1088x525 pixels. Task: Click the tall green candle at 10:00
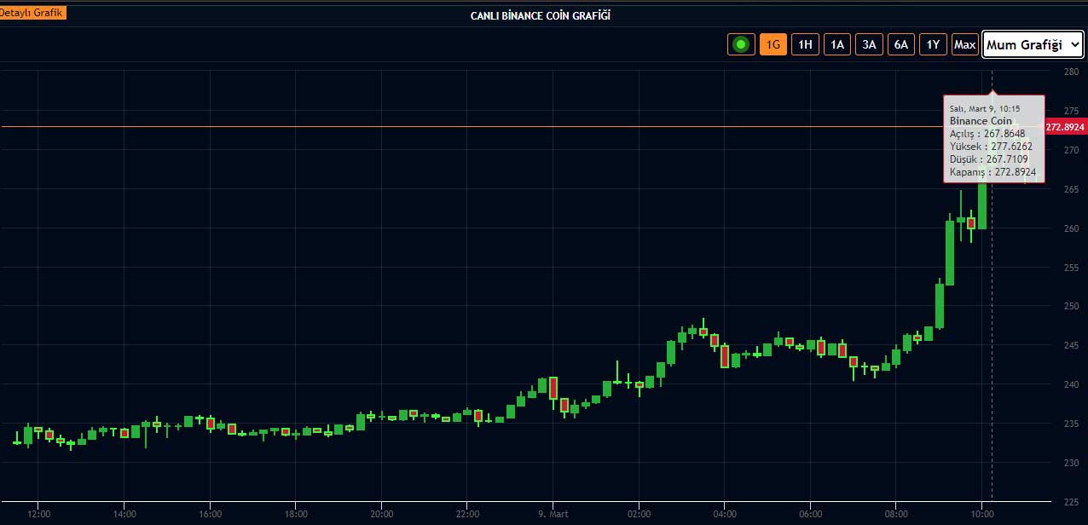click(982, 205)
